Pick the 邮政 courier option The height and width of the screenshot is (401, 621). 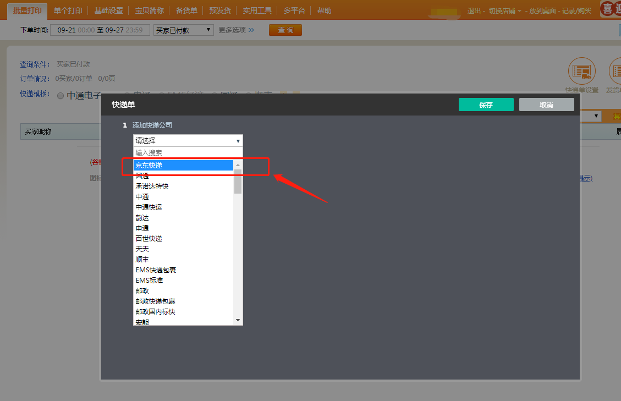click(183, 291)
